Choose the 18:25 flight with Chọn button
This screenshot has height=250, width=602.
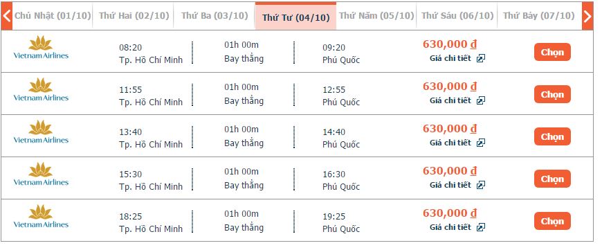(552, 221)
